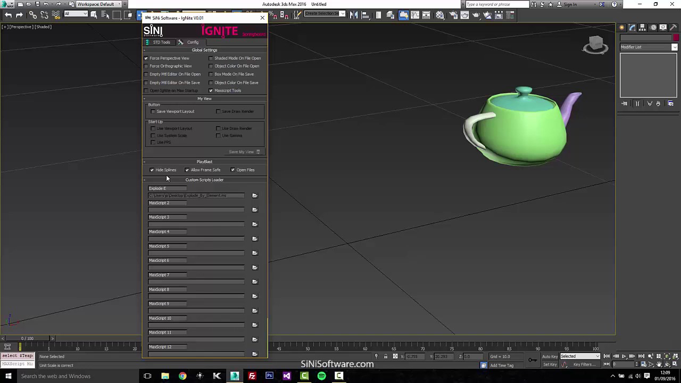Click the Sign In link

570,4
